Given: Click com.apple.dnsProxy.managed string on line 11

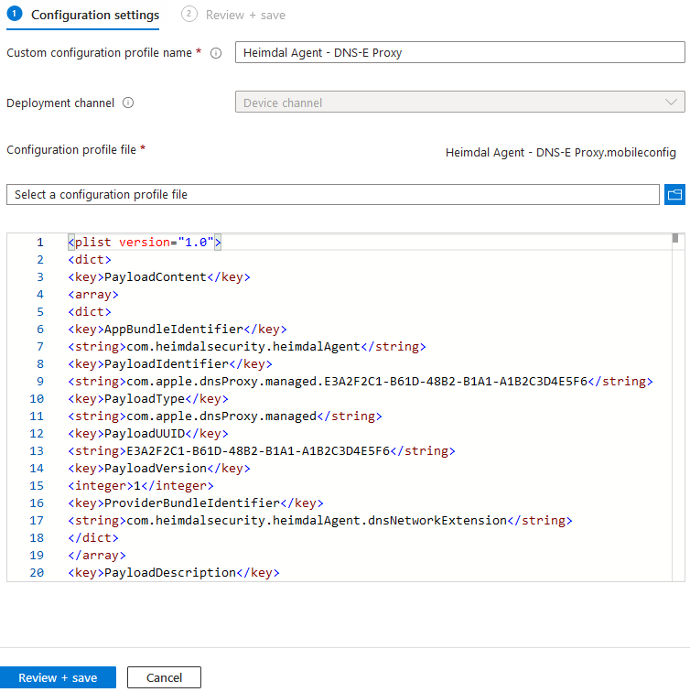Looking at the screenshot, I should point(224,416).
